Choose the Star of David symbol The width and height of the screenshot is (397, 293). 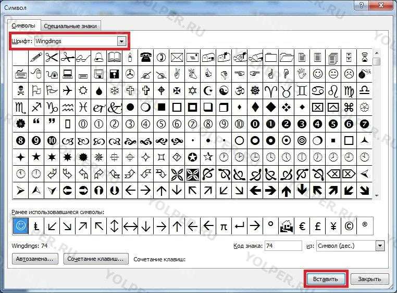(x=192, y=90)
